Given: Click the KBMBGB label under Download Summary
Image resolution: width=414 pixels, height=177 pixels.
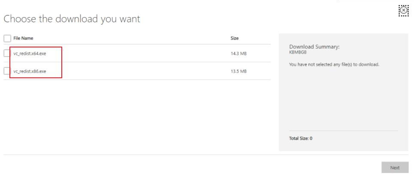Looking at the screenshot, I should point(298,52).
